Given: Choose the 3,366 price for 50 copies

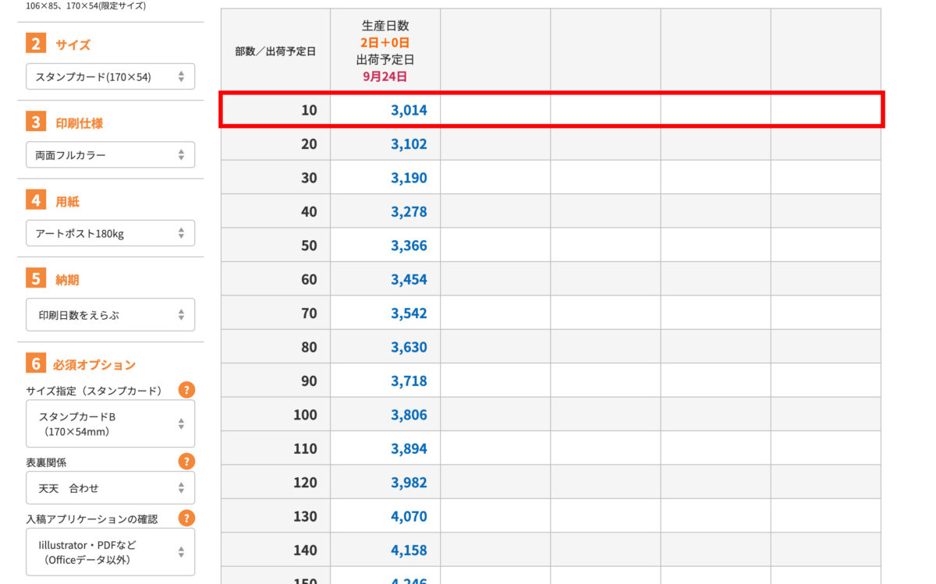Looking at the screenshot, I should pyautogui.click(x=409, y=246).
